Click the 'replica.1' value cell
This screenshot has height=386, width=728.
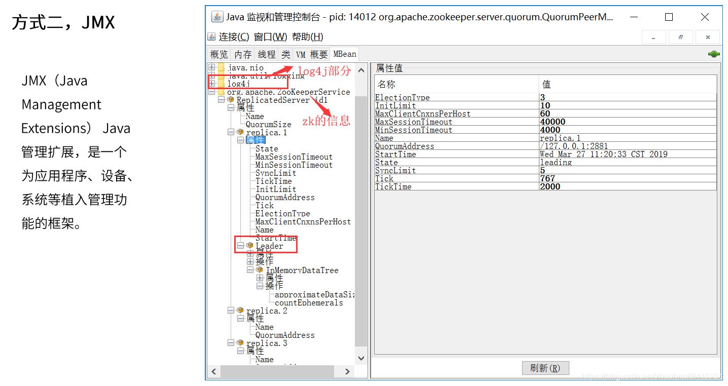tap(628, 138)
